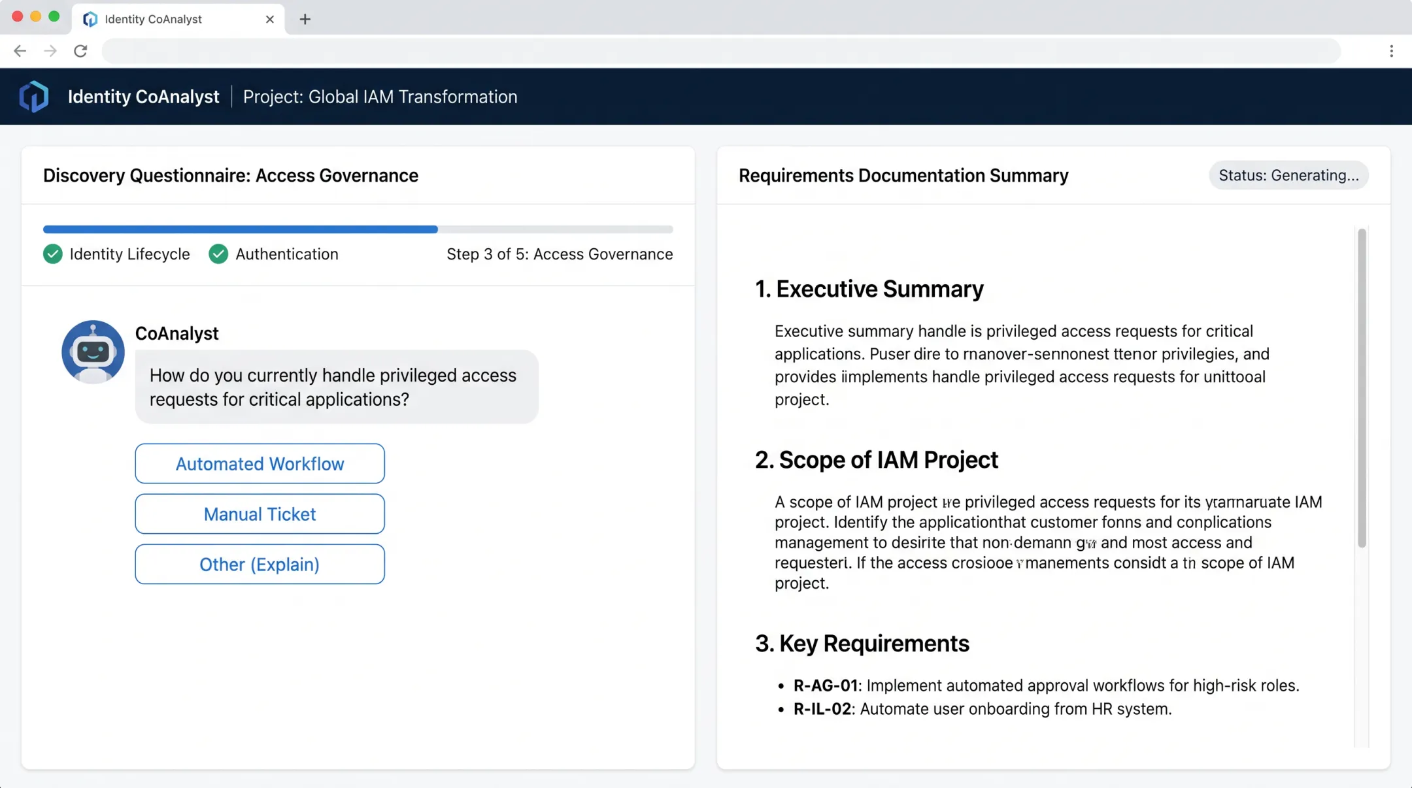Click the green check next to Identity Lifecycle
The image size is (1412, 788).
click(53, 254)
